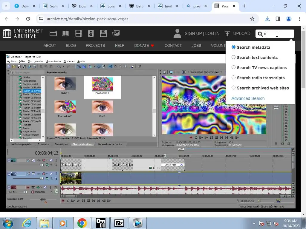Open Action Center flag in system tray
The image size is (306, 229).
(261, 223)
